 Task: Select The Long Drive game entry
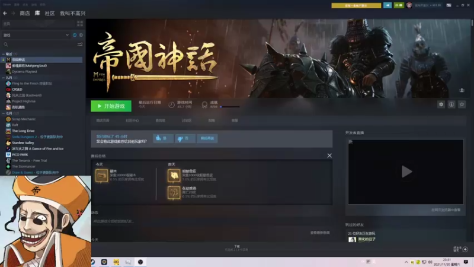23,131
